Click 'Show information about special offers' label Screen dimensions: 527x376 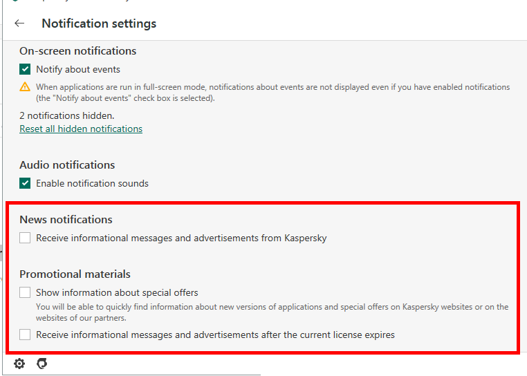click(117, 292)
